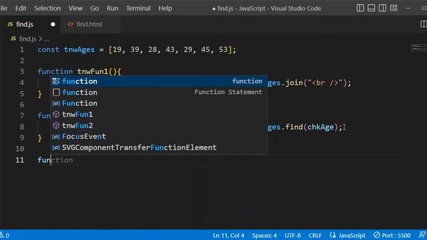Select function snippet suggestion
This screenshot has height=240, width=427.
[159, 81]
